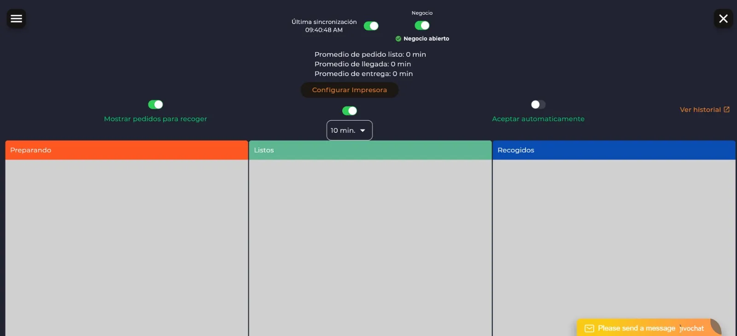Click Configurar Impresora button
This screenshot has width=737, height=336.
[x=350, y=90]
